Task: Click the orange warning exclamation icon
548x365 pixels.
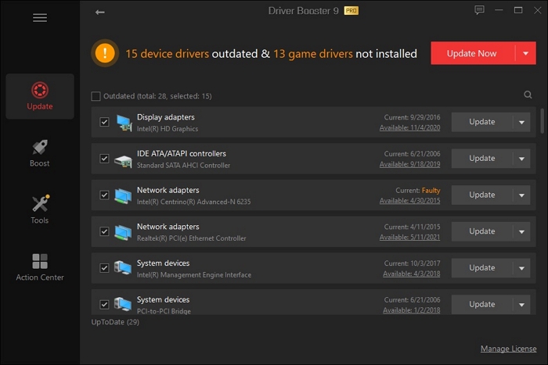Action: (105, 53)
